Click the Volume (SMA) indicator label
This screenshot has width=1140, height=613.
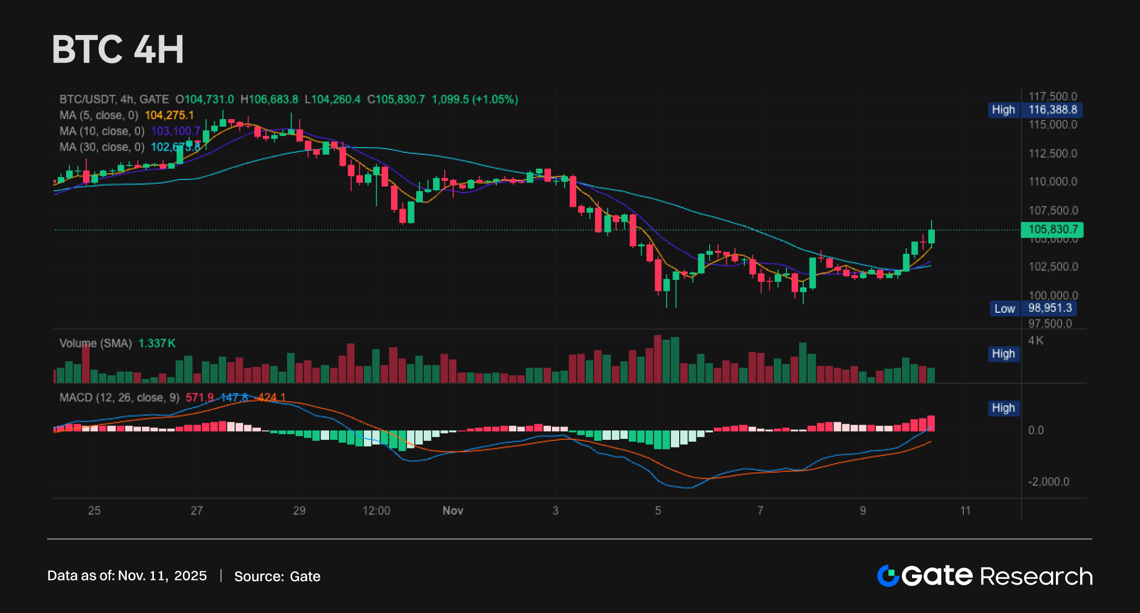tap(95, 343)
